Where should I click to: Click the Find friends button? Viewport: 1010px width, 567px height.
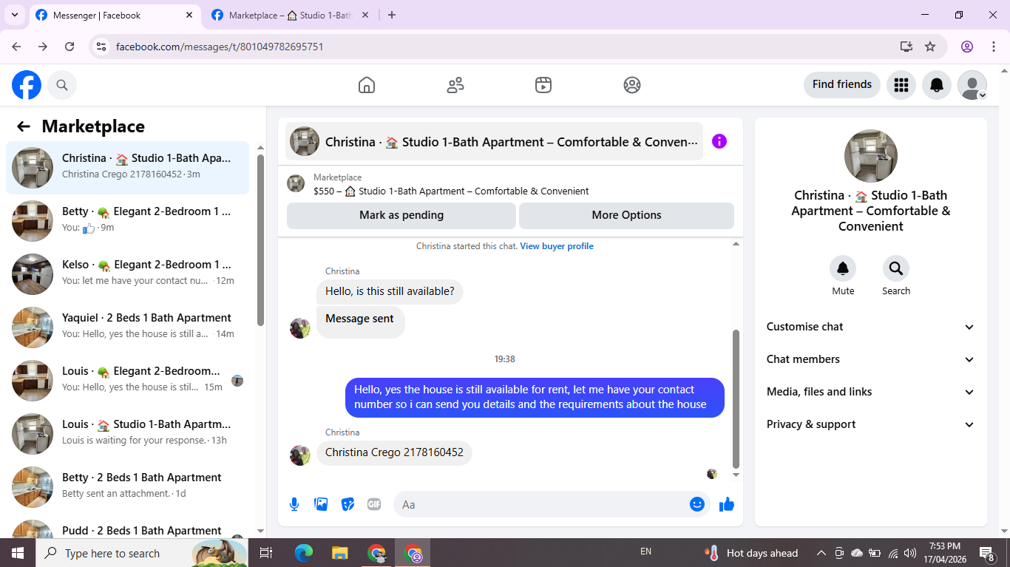tap(842, 84)
